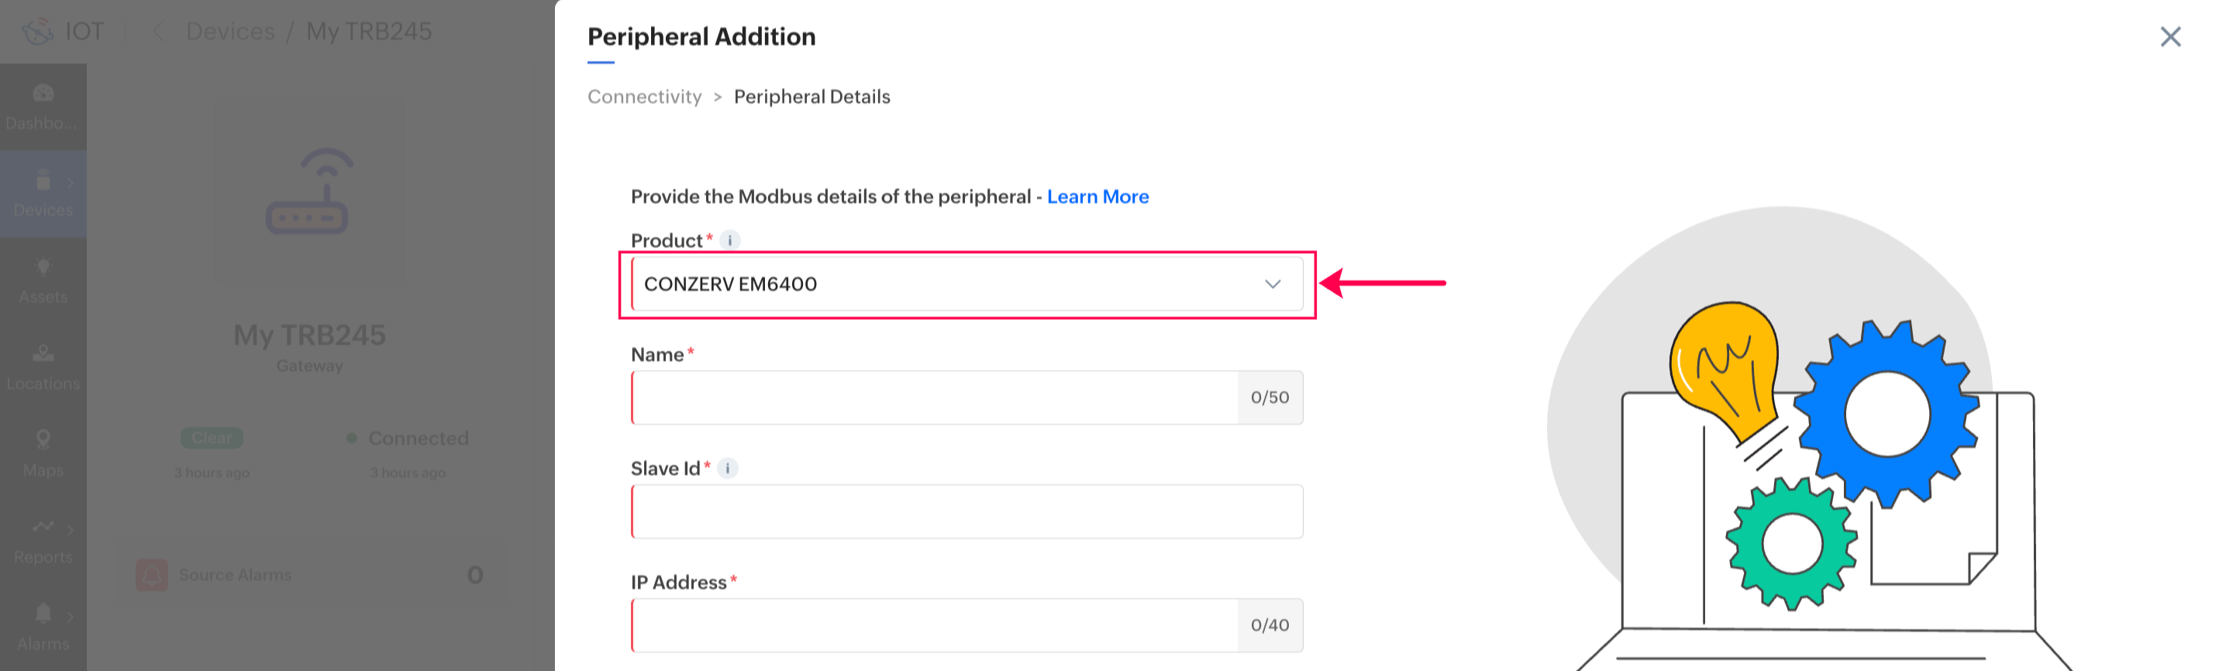Expand the Devices submenu chevron
Viewport: 2219px width, 671px height.
tap(70, 183)
